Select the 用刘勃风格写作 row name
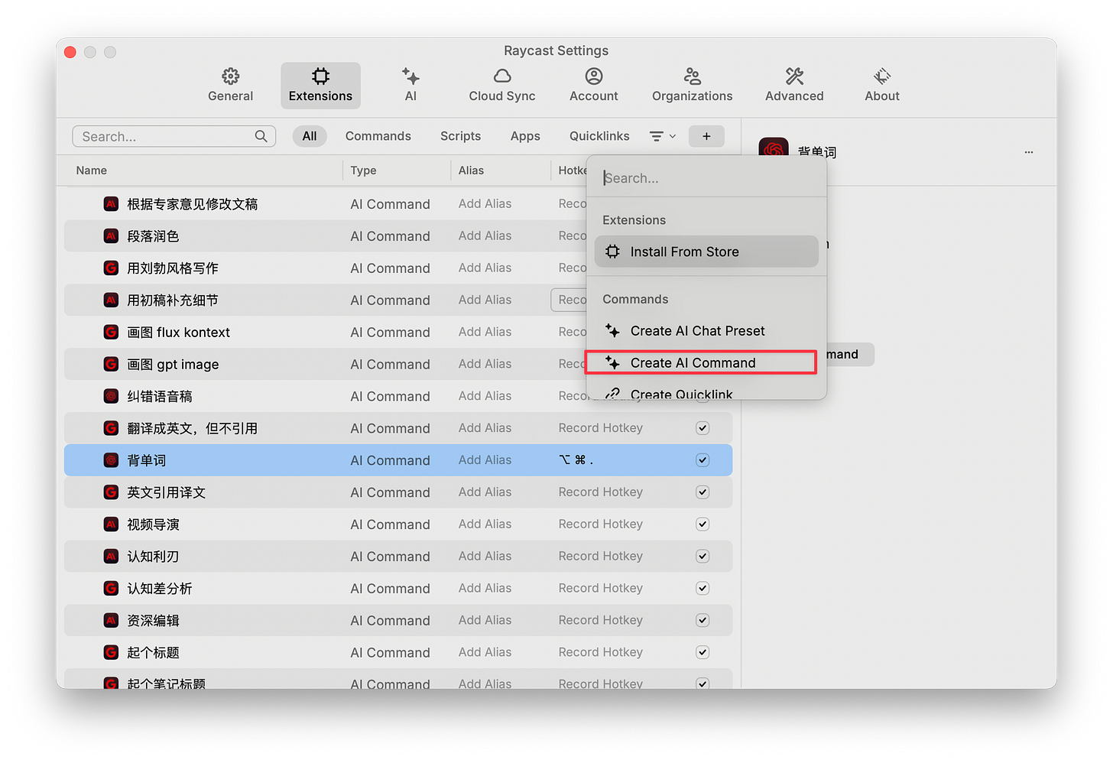Screen dimensions: 1113x763 [173, 268]
